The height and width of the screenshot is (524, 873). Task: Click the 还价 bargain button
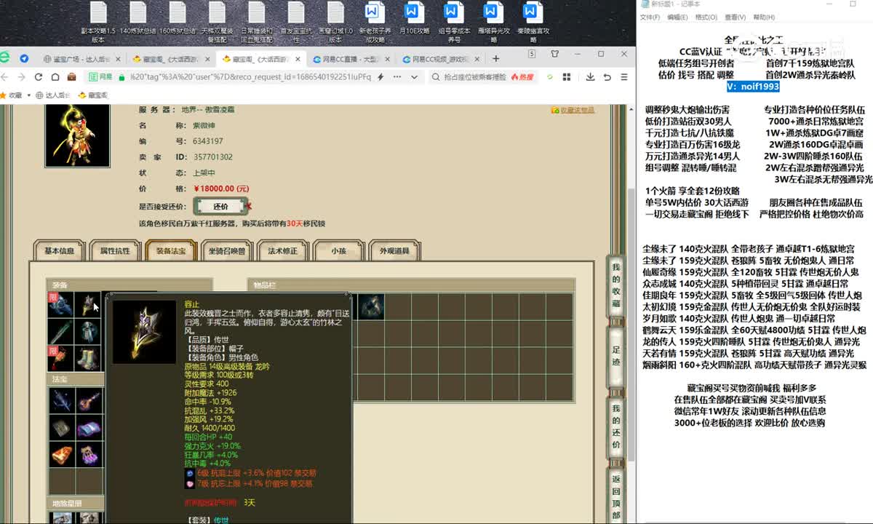[x=220, y=207]
